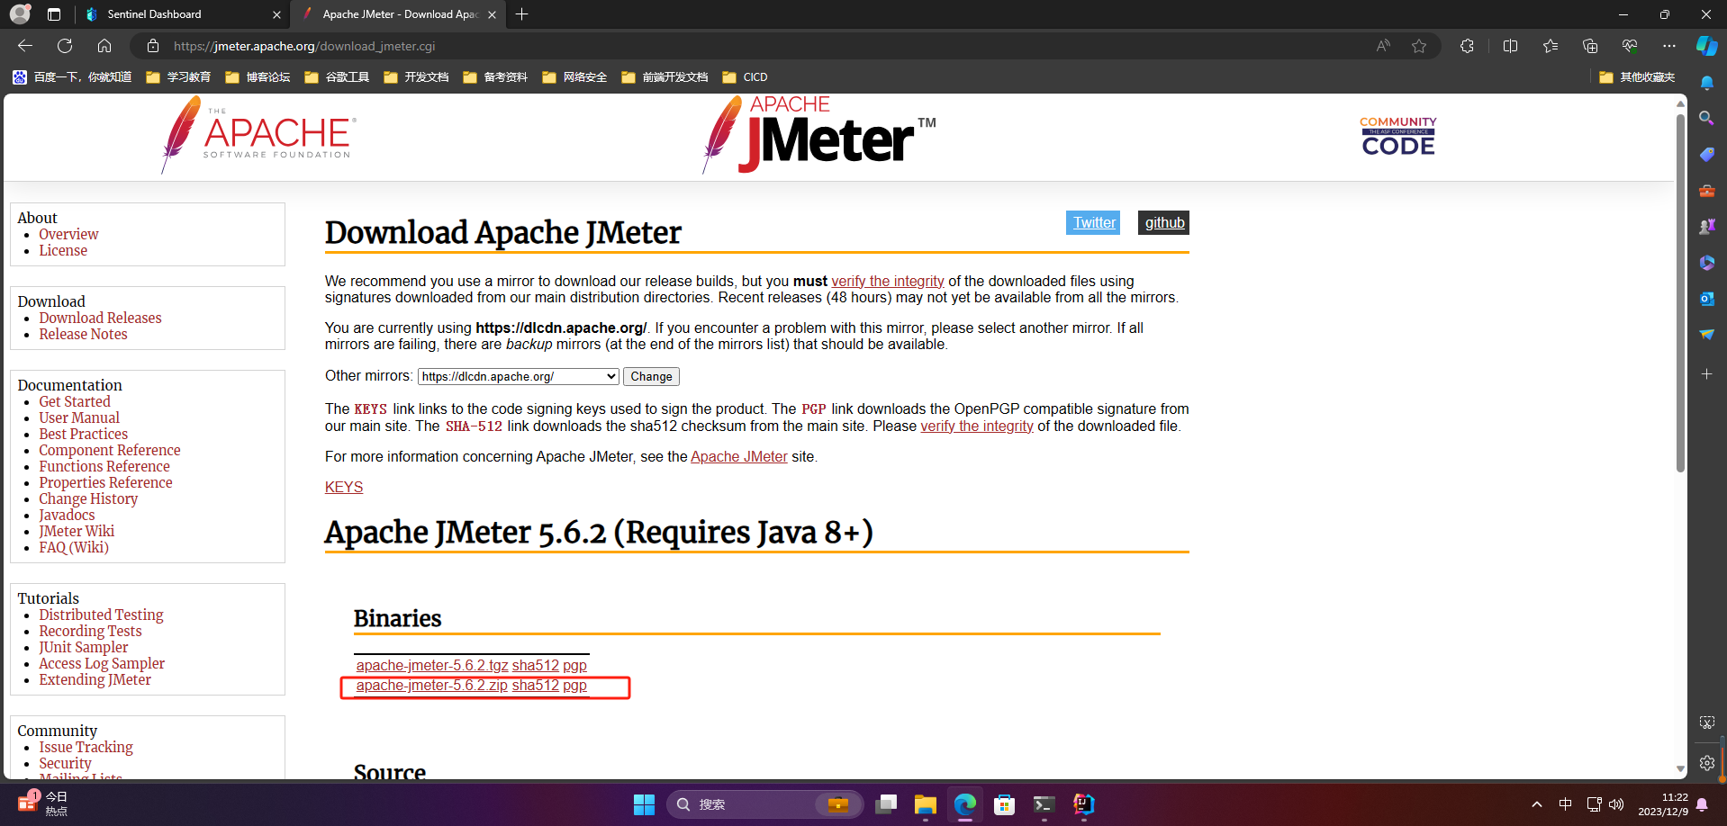
Task: Open sha512 link for the zip file
Action: point(536,686)
